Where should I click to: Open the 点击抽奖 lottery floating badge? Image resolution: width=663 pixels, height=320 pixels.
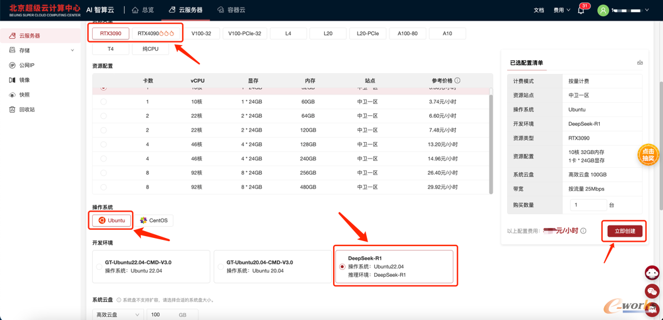pos(648,155)
